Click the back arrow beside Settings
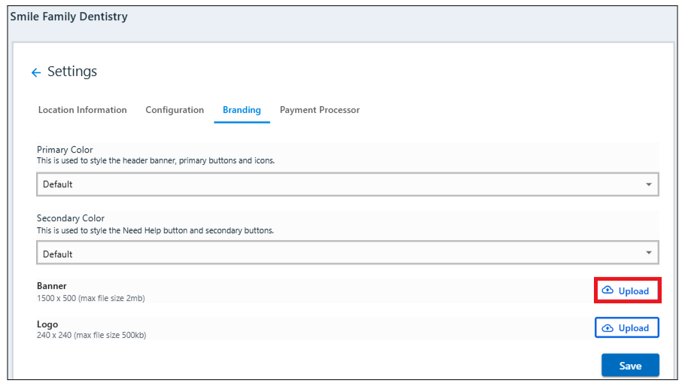The image size is (682, 383). pyautogui.click(x=35, y=73)
